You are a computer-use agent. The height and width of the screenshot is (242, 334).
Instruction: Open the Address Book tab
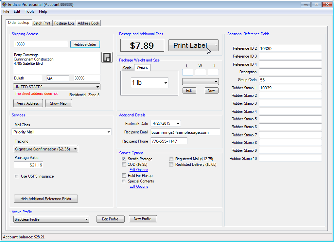[88, 23]
